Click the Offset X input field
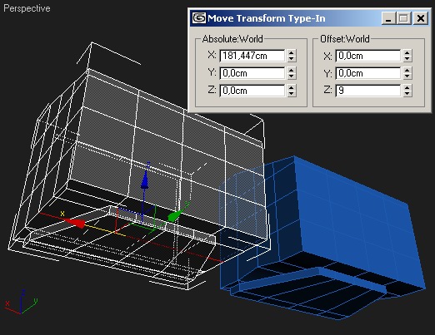This screenshot has height=335, width=435. coord(368,56)
